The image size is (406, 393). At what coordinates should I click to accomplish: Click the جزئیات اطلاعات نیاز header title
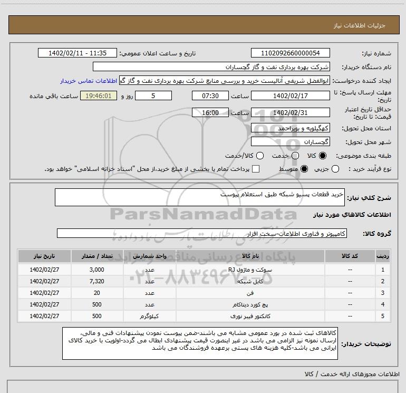coord(359,25)
